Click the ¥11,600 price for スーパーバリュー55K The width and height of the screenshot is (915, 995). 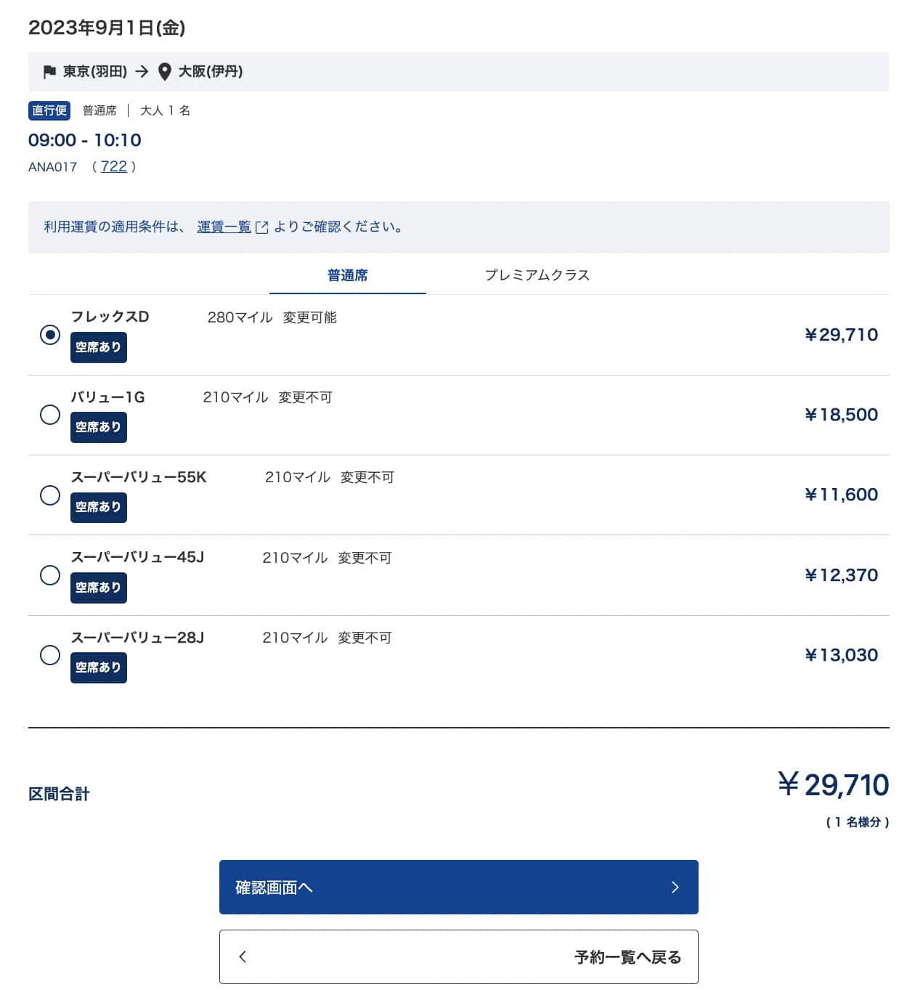[841, 495]
